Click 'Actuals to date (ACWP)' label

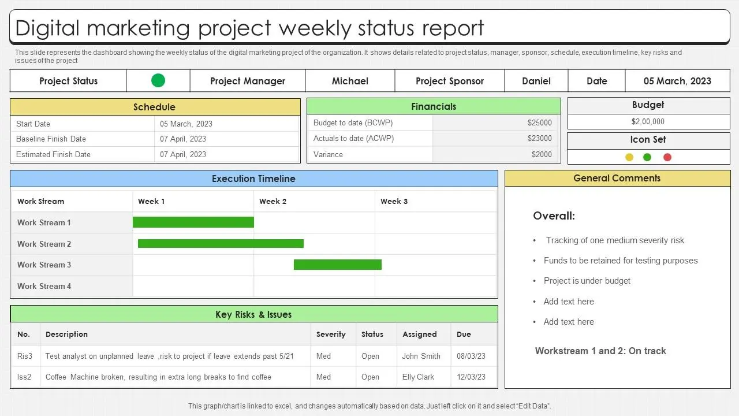[x=354, y=138]
